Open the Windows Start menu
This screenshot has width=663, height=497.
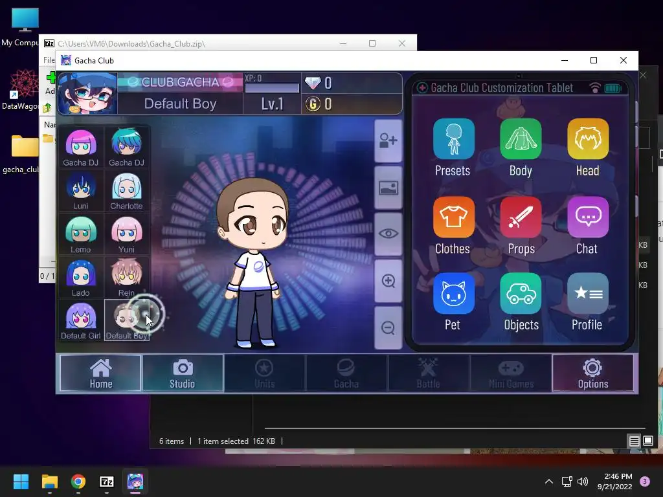pyautogui.click(x=21, y=481)
